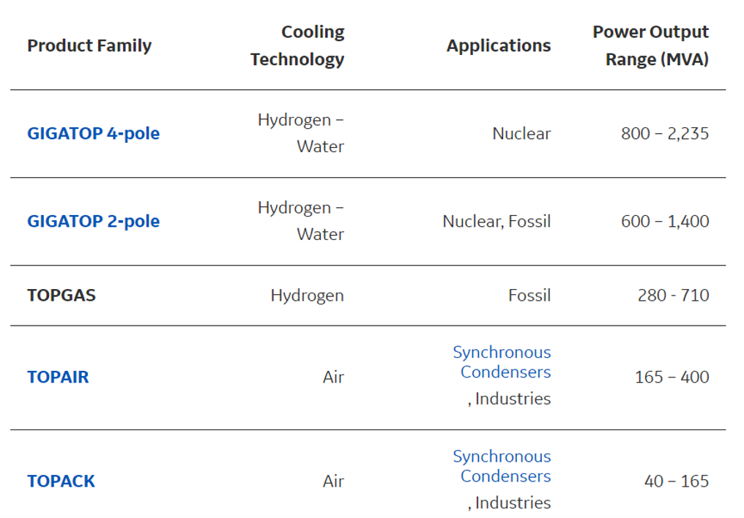This screenshot has width=744, height=518.
Task: Click the 280 - 710 power range value
Action: 673,295
